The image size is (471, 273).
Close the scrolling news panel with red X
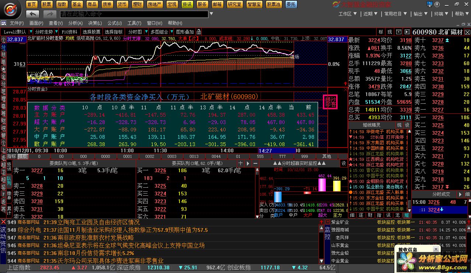pyautogui.click(x=3, y=222)
